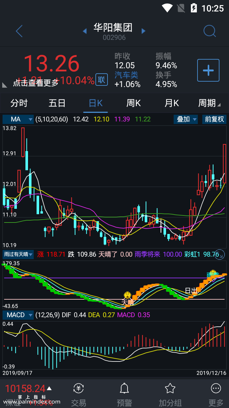This screenshot has height=408, width=229.
Task: Tap MA60 value 11.22
Action: point(143,119)
